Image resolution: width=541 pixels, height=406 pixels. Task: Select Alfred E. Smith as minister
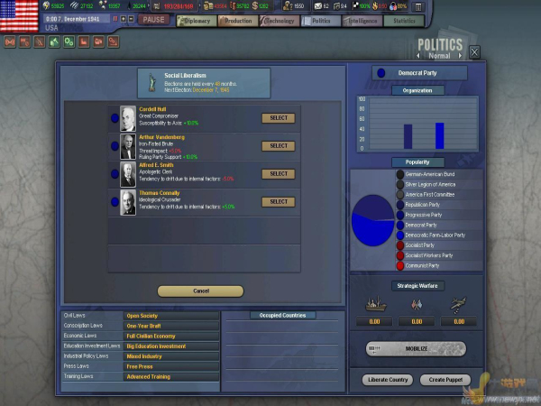(x=279, y=174)
